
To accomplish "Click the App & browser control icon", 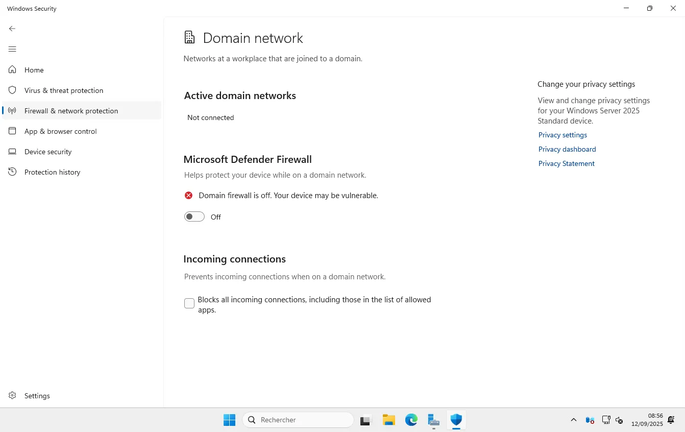I will point(13,131).
